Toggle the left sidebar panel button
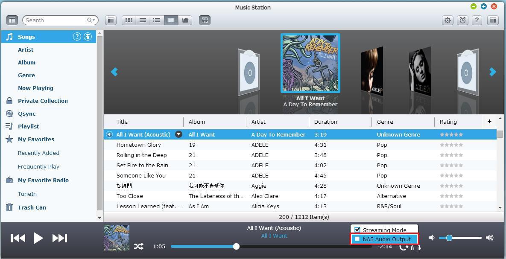506x259 pixels. pos(12,20)
